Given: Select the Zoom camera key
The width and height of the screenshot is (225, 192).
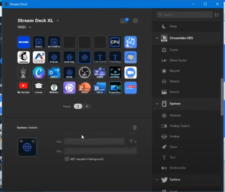Looking at the screenshot, I should pyautogui.click(x=131, y=73).
